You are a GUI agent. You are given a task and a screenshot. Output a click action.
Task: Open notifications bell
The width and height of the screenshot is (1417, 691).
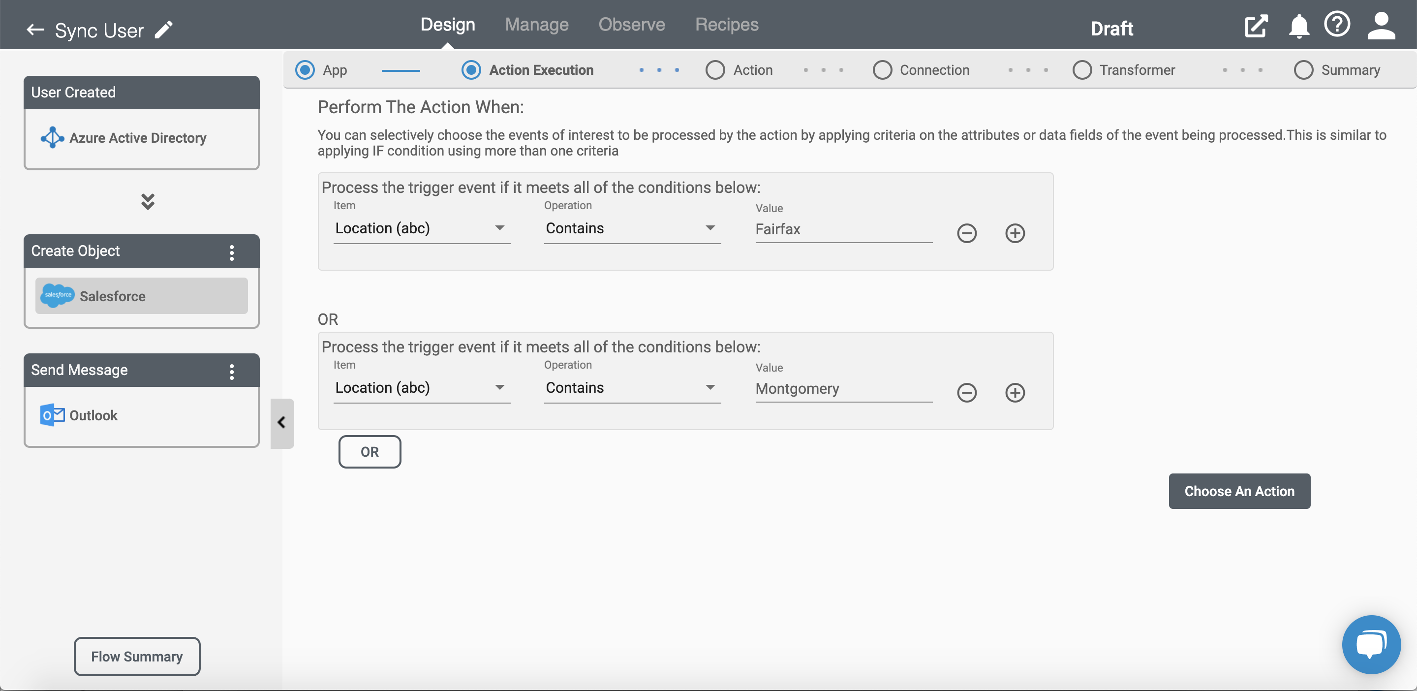coord(1299,26)
